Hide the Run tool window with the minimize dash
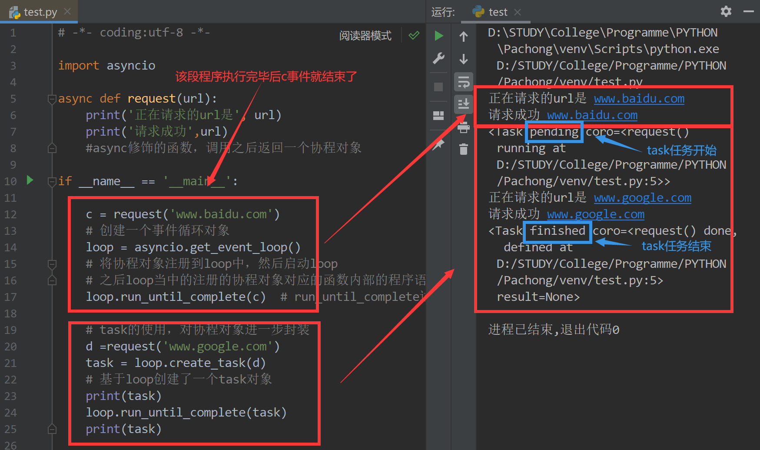The width and height of the screenshot is (760, 450). coord(749,11)
